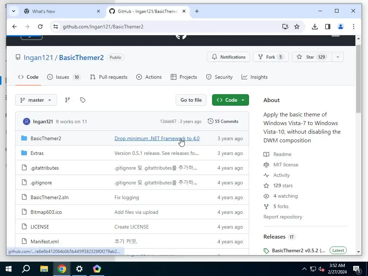This screenshot has height=276, width=368.
Task: Open the Pull requests tab
Action: click(x=109, y=77)
